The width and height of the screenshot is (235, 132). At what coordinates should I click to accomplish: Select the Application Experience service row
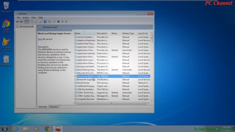pyautogui.click(x=112, y=47)
